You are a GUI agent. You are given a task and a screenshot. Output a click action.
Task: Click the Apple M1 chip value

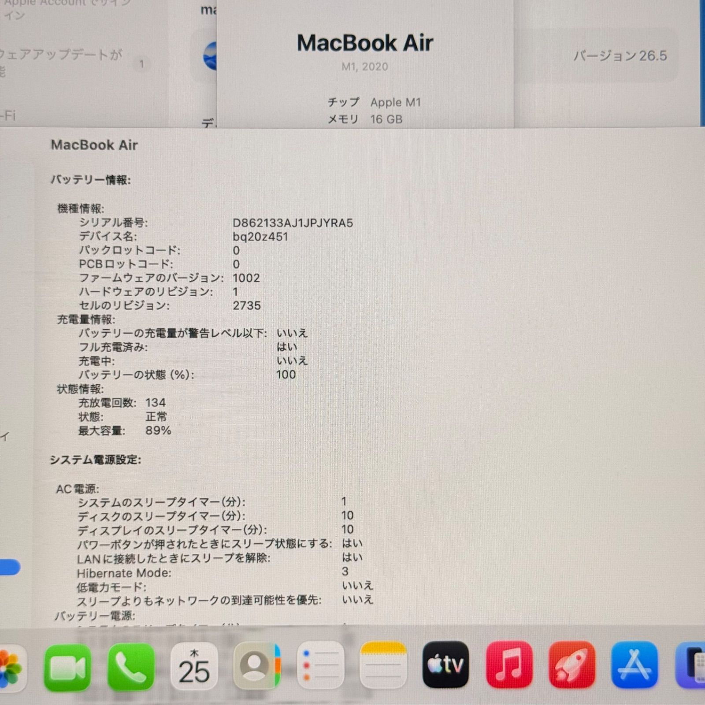[x=395, y=102]
